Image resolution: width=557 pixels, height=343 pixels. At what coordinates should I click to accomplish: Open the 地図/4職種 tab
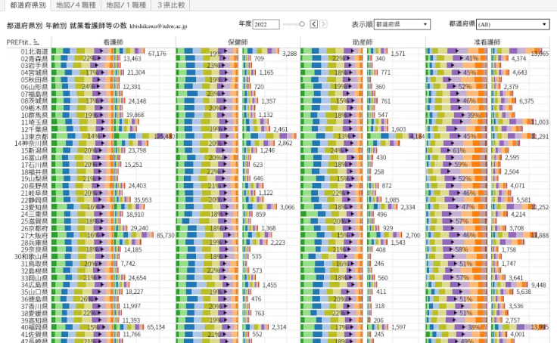coord(76,5)
